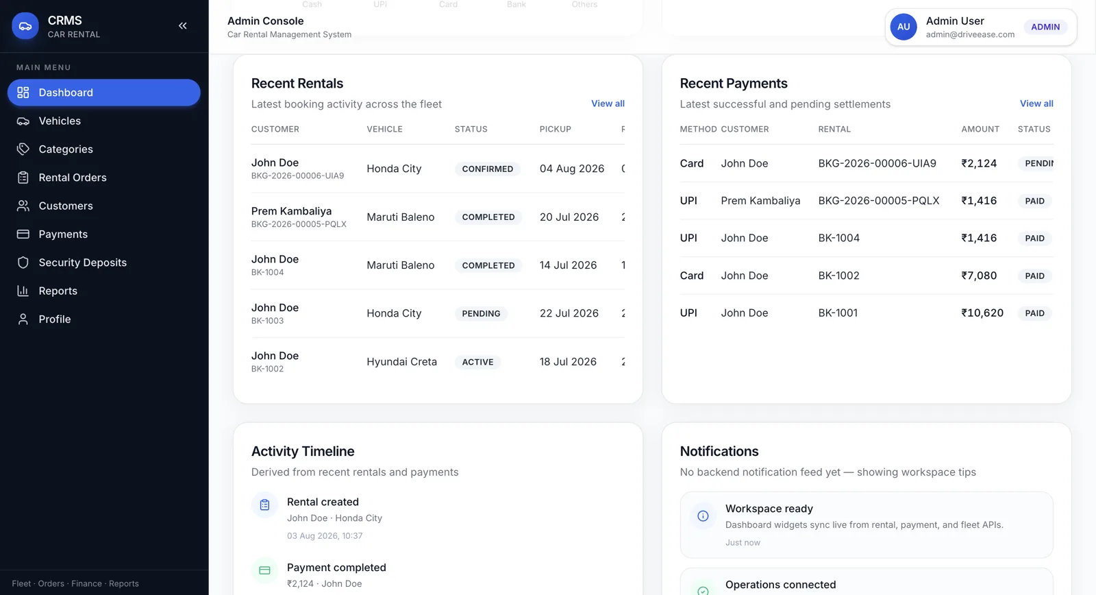This screenshot has height=595, width=1096.
Task: Click Maruti Baleno in BK-1004 row
Action: pyautogui.click(x=400, y=265)
